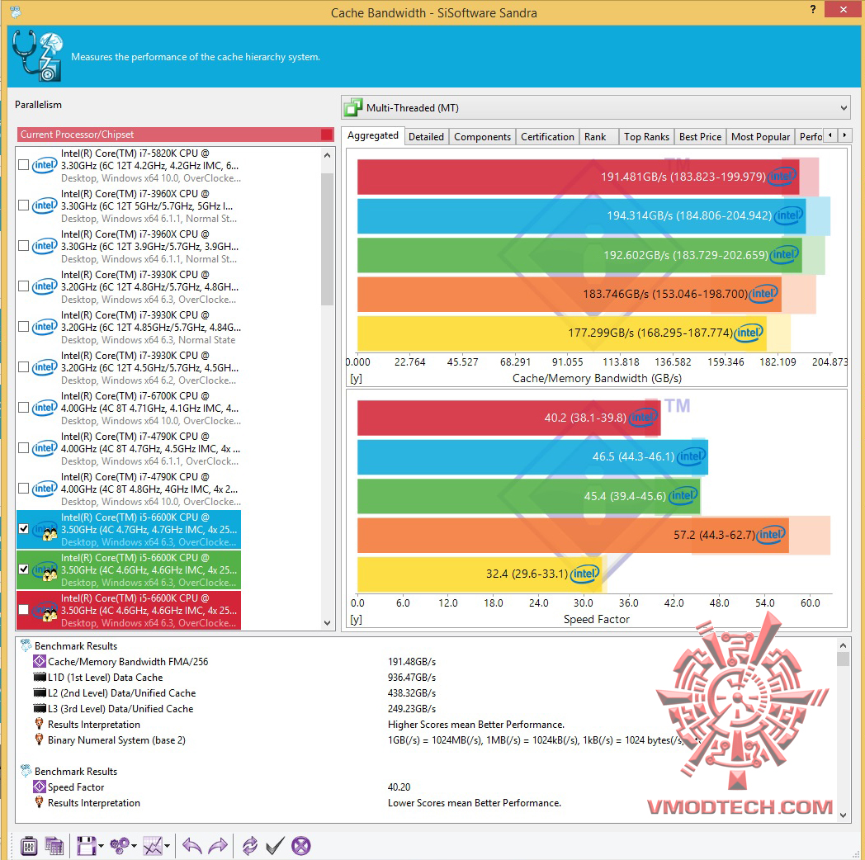Click the Current Processor/Chipset red color swatch
865x860 pixels.
(327, 135)
